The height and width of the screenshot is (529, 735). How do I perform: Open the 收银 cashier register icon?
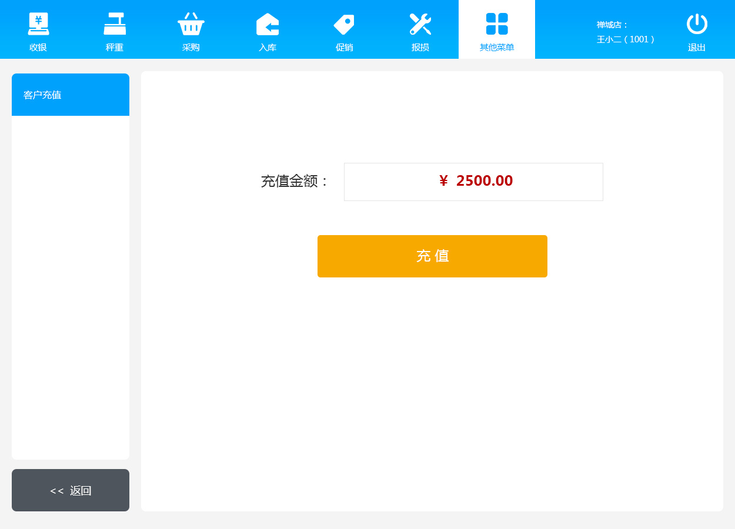(x=38, y=24)
